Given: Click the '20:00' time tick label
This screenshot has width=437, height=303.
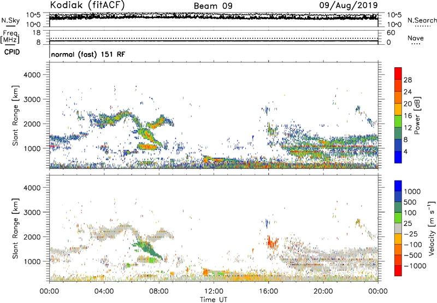Looking at the screenshot, I should click(x=323, y=292).
